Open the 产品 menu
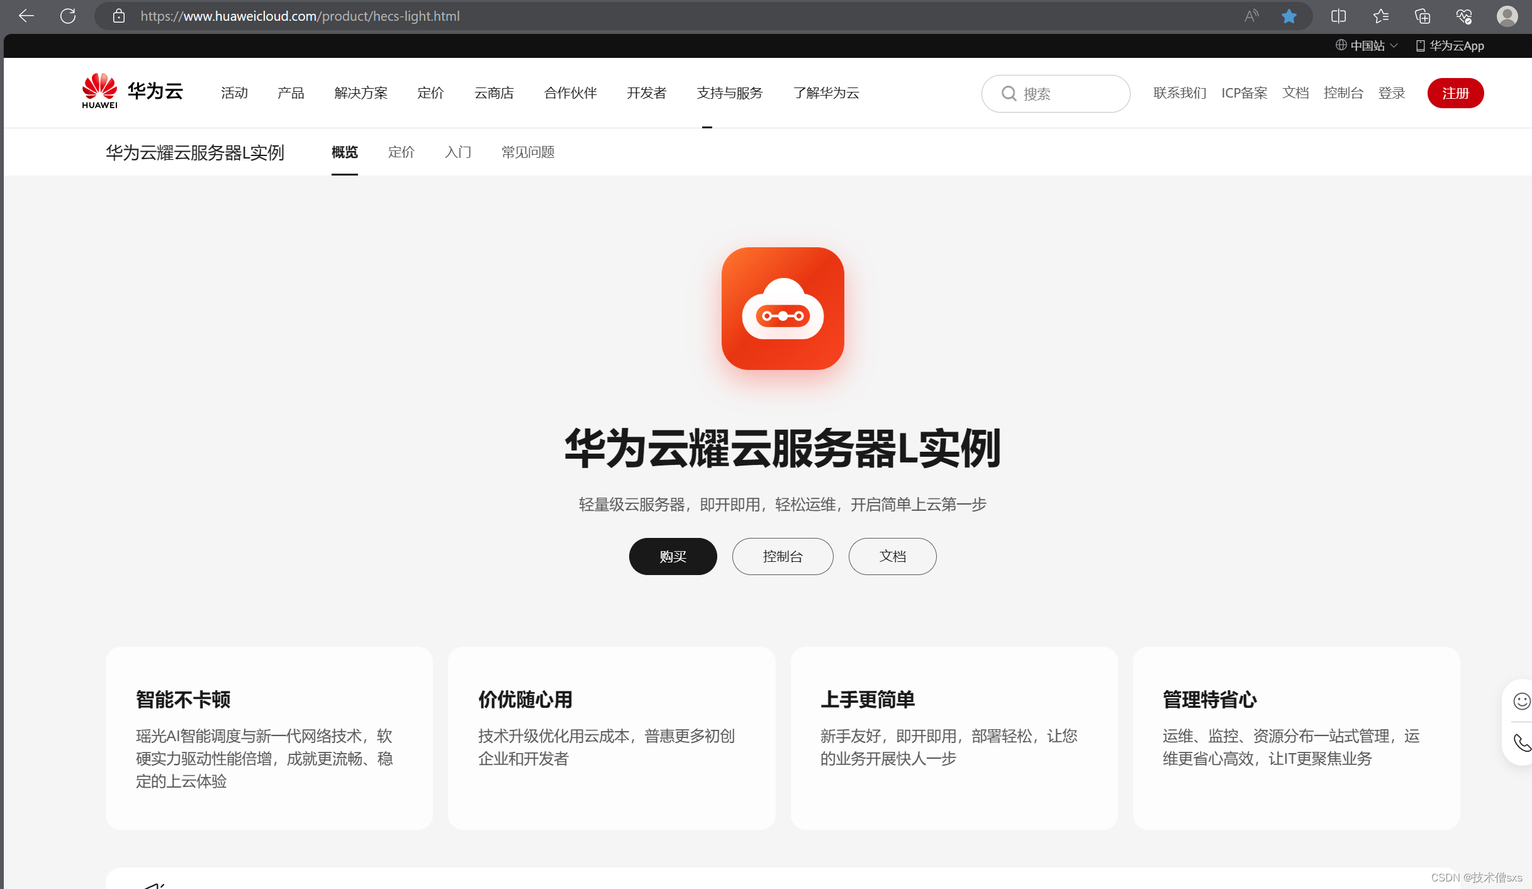This screenshot has width=1532, height=889. tap(291, 92)
